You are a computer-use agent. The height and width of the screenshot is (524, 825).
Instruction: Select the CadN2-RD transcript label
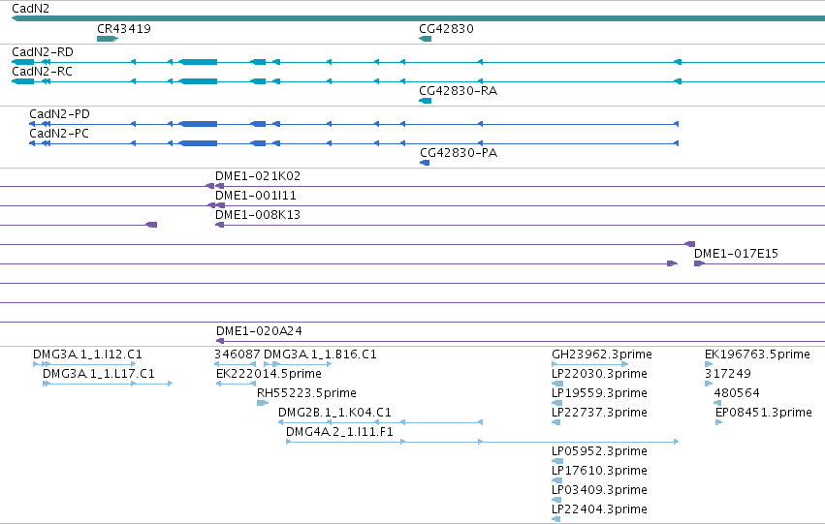[43, 51]
